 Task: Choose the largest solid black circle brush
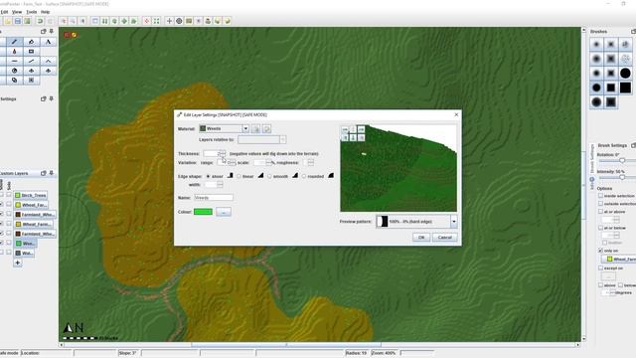click(625, 73)
